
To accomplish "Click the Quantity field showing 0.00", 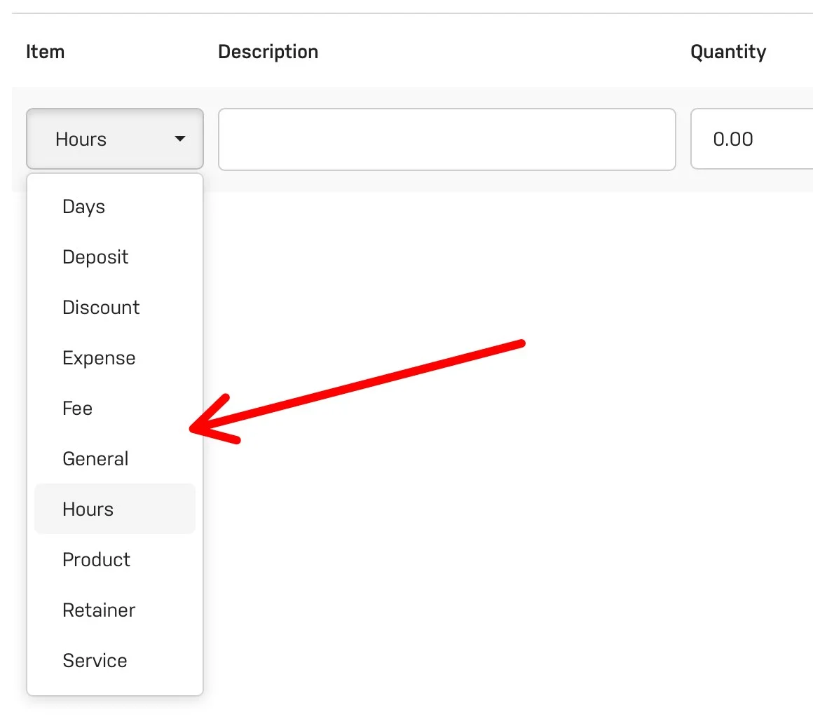I will click(x=750, y=139).
